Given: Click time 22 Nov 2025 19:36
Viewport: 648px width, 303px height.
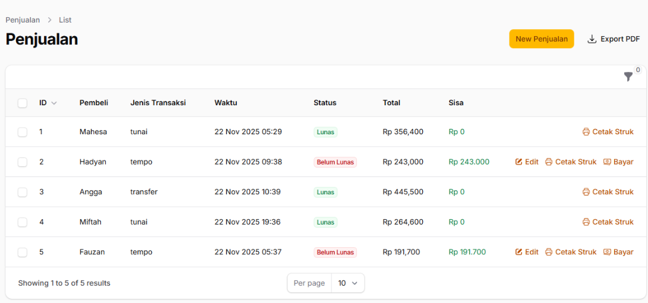Looking at the screenshot, I should [x=248, y=222].
